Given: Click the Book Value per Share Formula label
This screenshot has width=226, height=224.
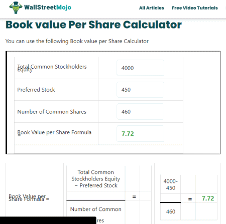Looking at the screenshot, I should (x=54, y=132).
